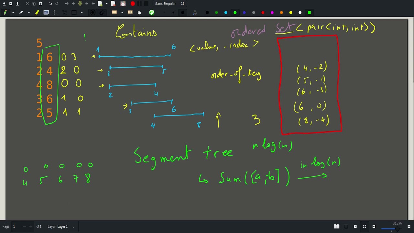
Task: Go to next page arrow
Action: click(x=87, y=4)
